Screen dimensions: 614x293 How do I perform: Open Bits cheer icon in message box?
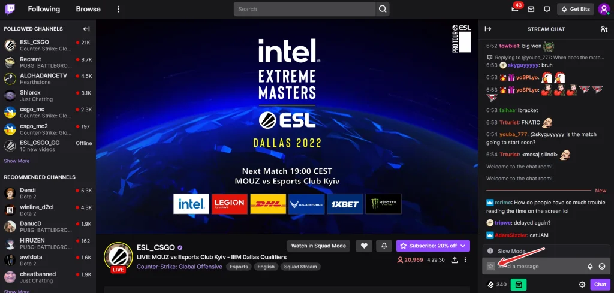point(590,267)
